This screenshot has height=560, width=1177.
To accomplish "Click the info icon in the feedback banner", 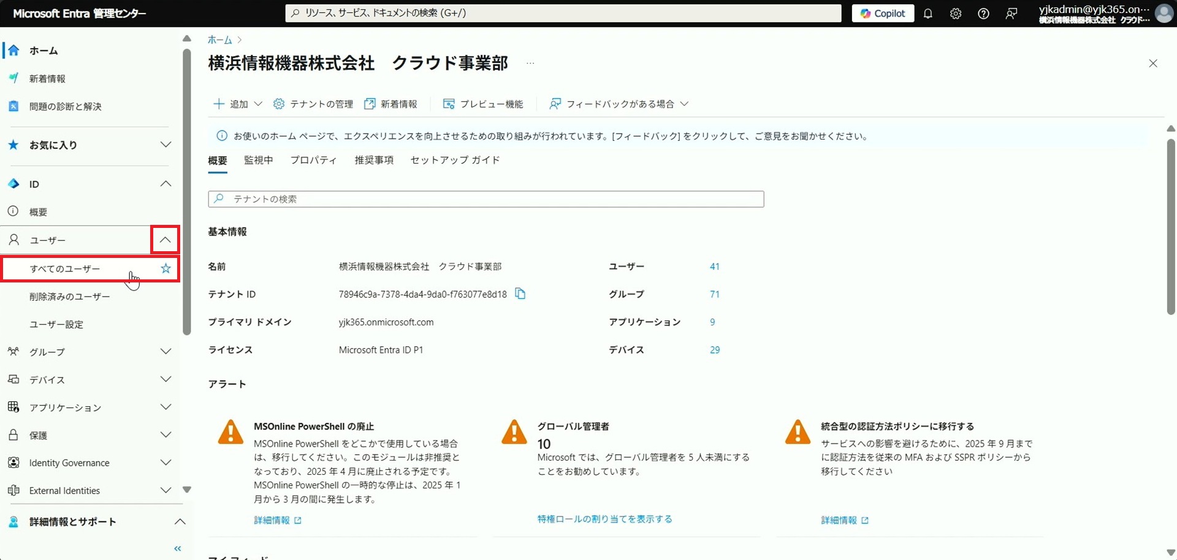I will point(222,136).
